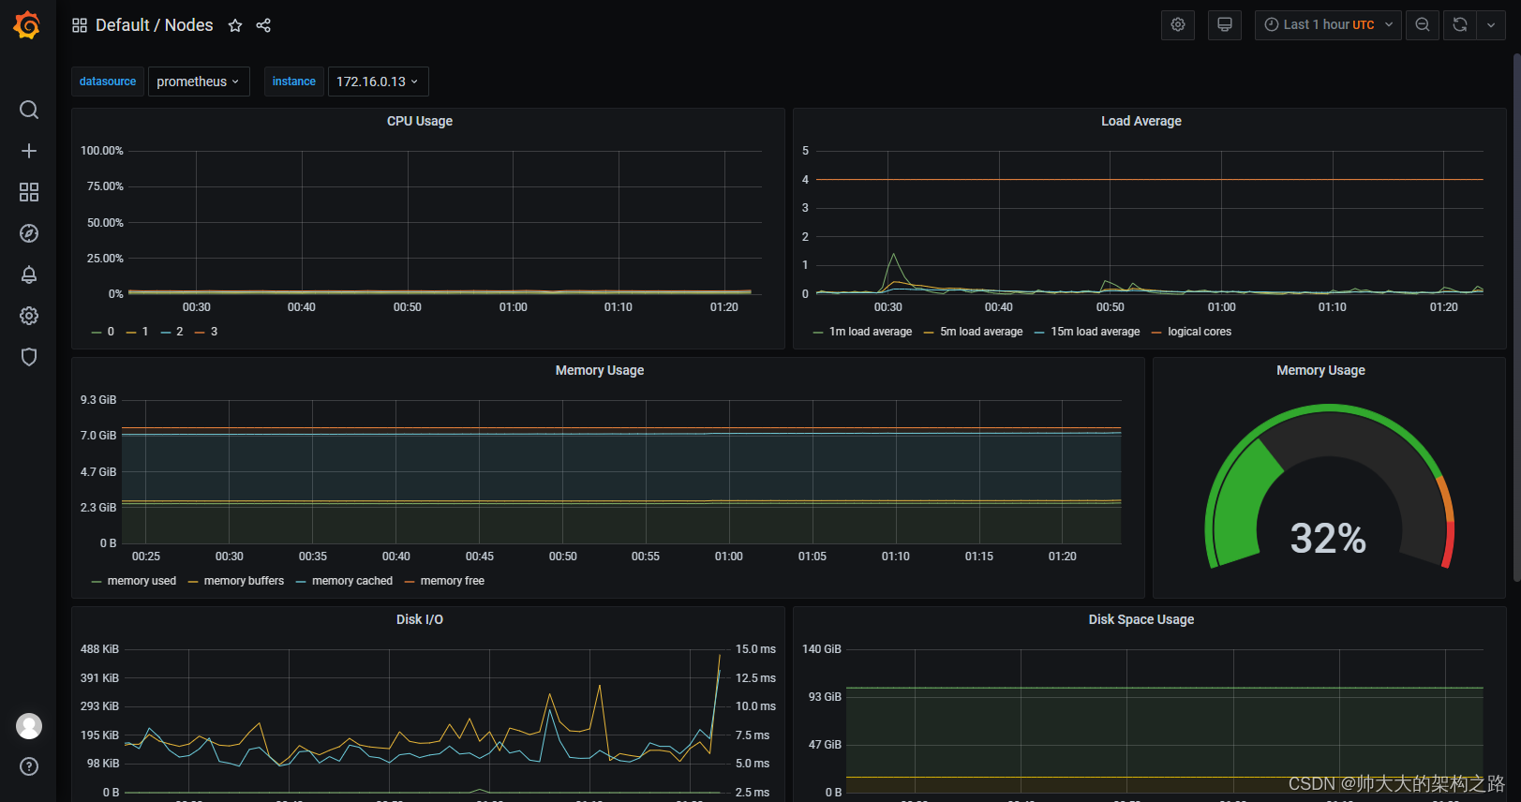
Task: Open the prometheus datasource dropdown
Action: (x=199, y=82)
